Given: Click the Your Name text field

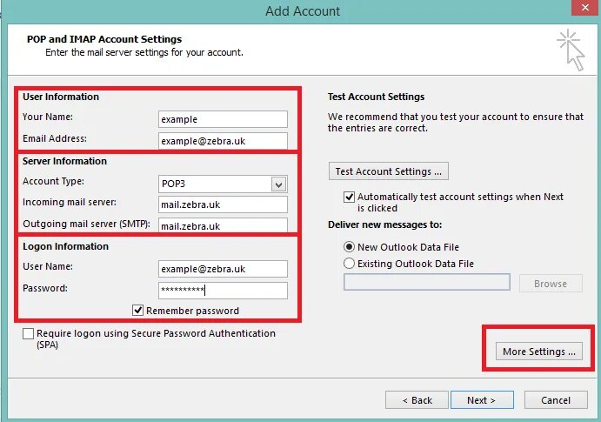Looking at the screenshot, I should pos(223,119).
